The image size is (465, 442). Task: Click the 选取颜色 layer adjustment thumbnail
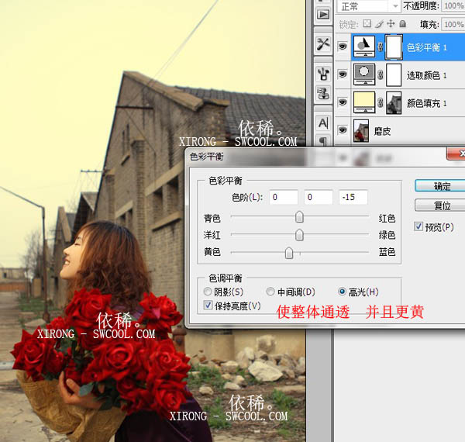point(364,74)
